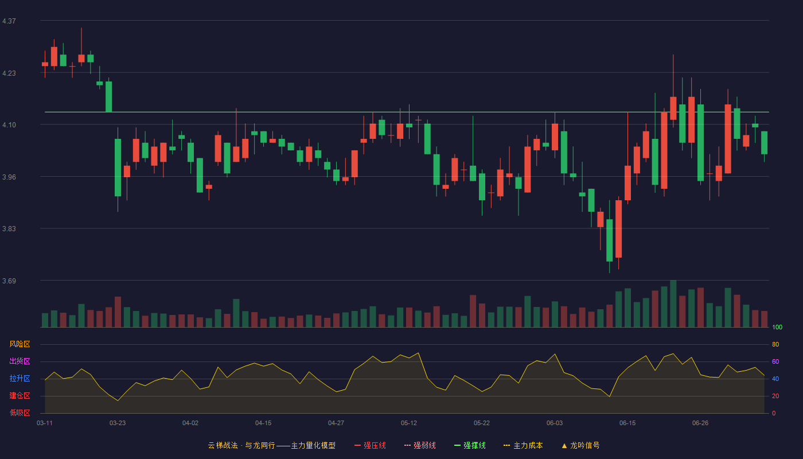The height and width of the screenshot is (459, 803).
Task: Select the 建仓区 zone label
Action: tap(20, 396)
